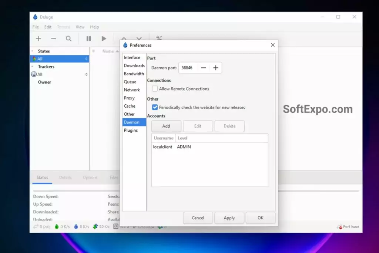The width and height of the screenshot is (379, 253).
Task: Uncheck periodically check website for new releases
Action: (x=155, y=107)
